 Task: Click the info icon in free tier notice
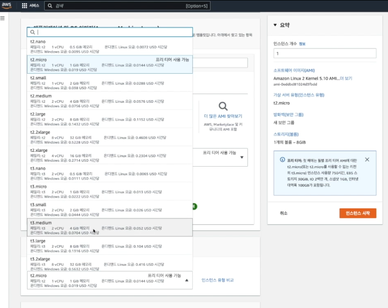point(282,159)
